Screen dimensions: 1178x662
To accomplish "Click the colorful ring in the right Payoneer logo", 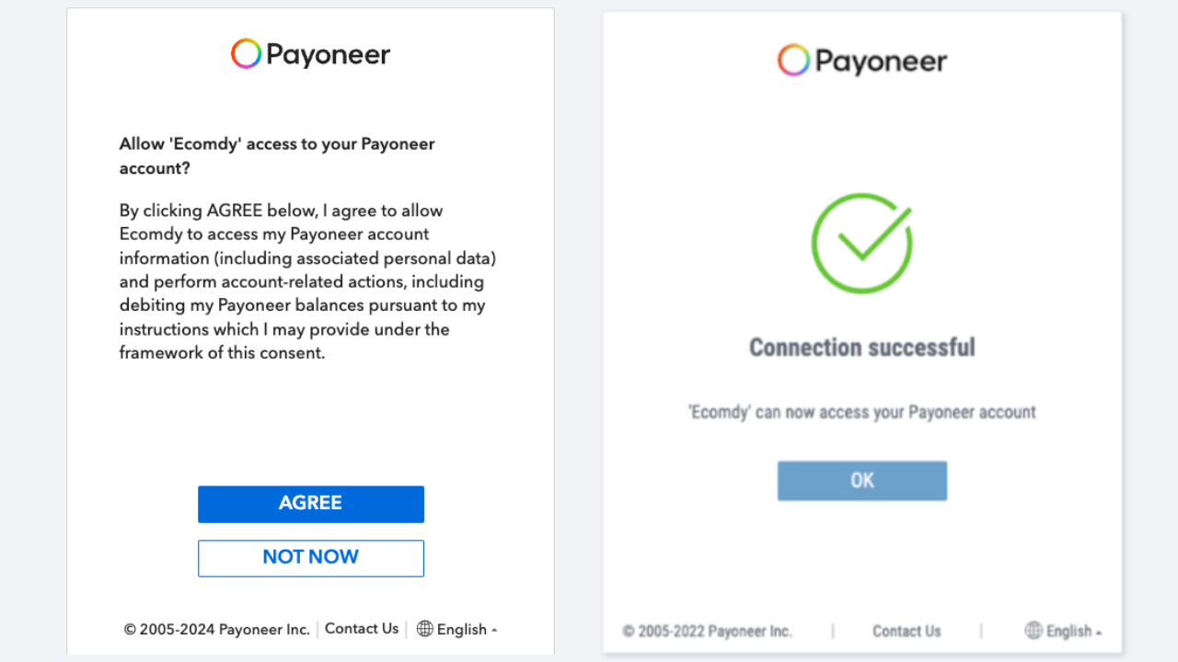I will click(x=792, y=61).
